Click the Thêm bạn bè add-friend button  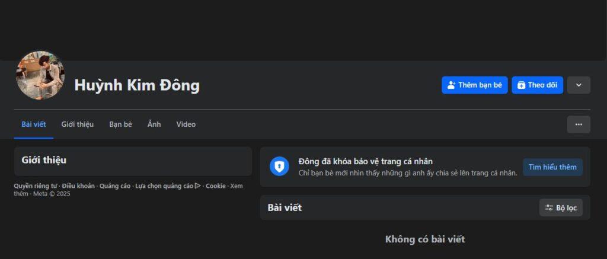tap(474, 85)
